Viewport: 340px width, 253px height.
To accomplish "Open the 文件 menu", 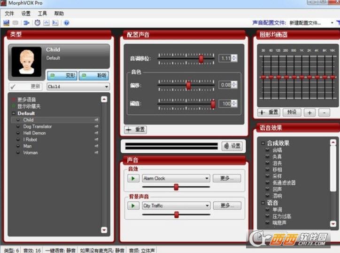I will click(9, 14).
